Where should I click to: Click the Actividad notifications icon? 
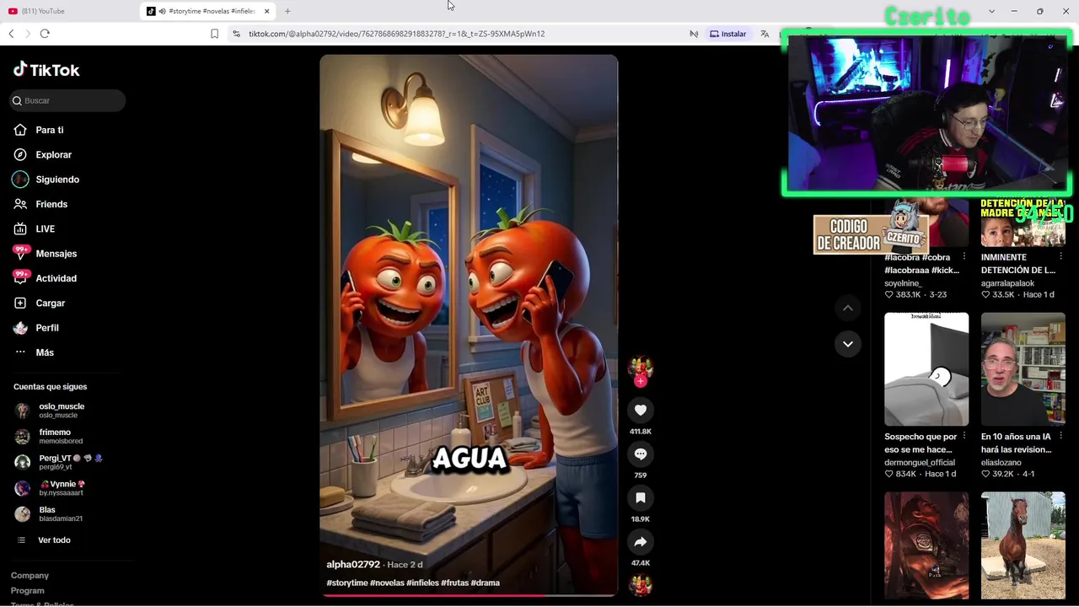pyautogui.click(x=20, y=278)
